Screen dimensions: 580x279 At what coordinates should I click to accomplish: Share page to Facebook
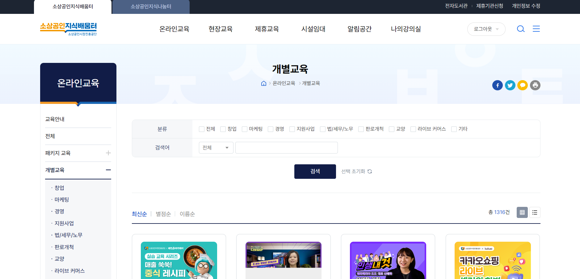click(x=497, y=85)
